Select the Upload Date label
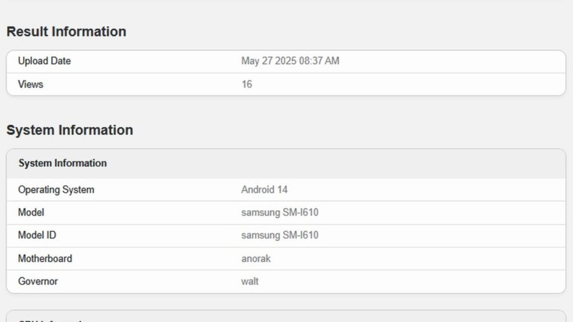 coord(44,61)
